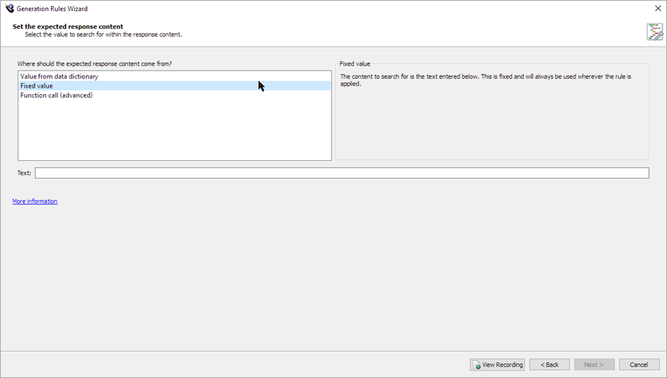The image size is (667, 378).
Task: Choose "Function call (advanced)" in the list
Action: (56, 95)
